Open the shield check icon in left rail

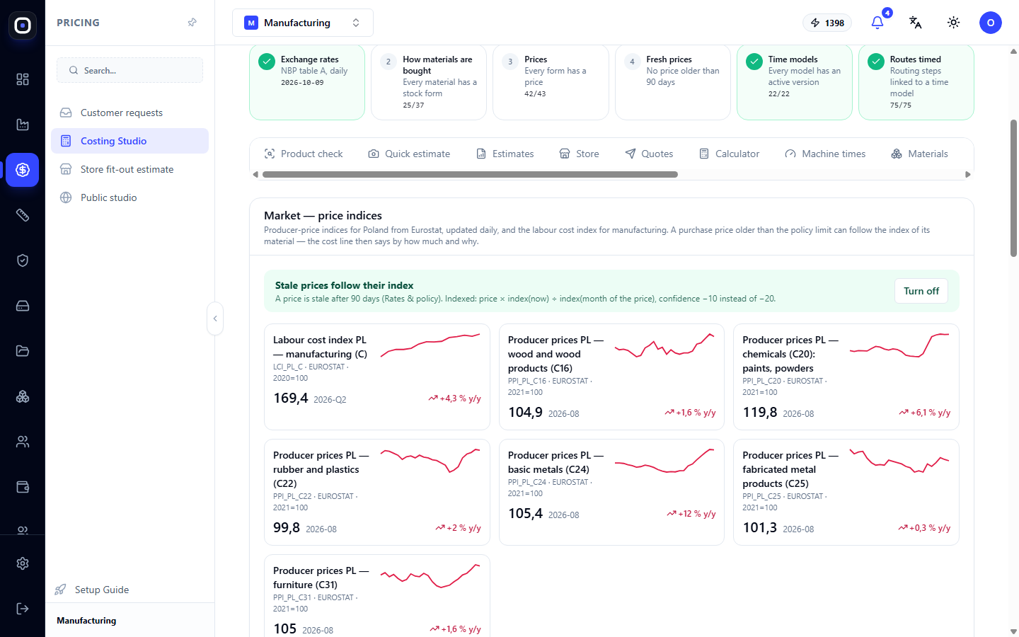click(x=23, y=260)
